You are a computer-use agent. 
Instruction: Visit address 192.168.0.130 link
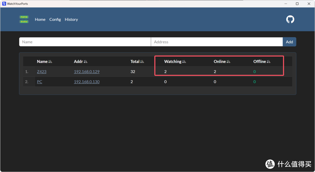[87, 82]
